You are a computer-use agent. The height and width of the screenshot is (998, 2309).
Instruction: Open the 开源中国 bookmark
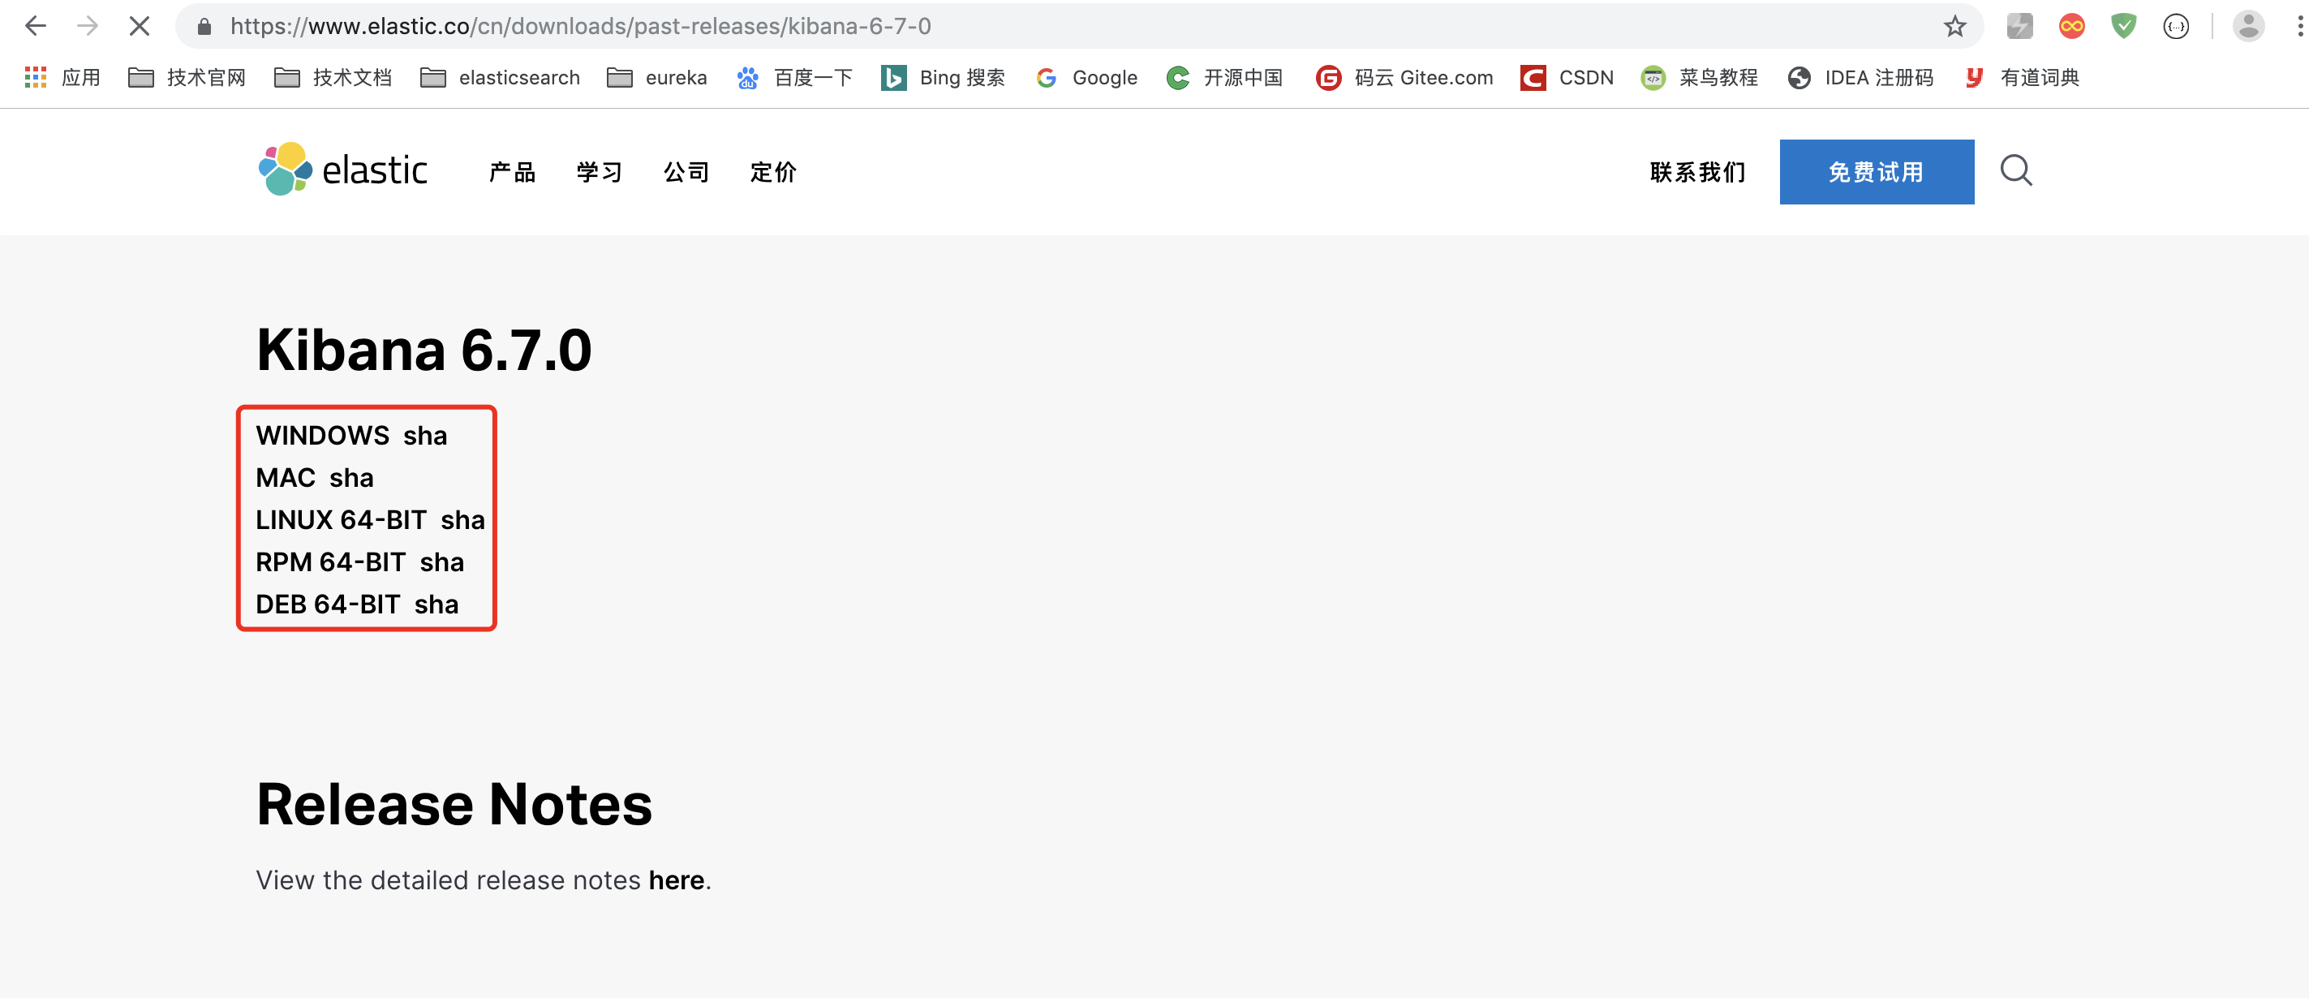pos(1224,78)
